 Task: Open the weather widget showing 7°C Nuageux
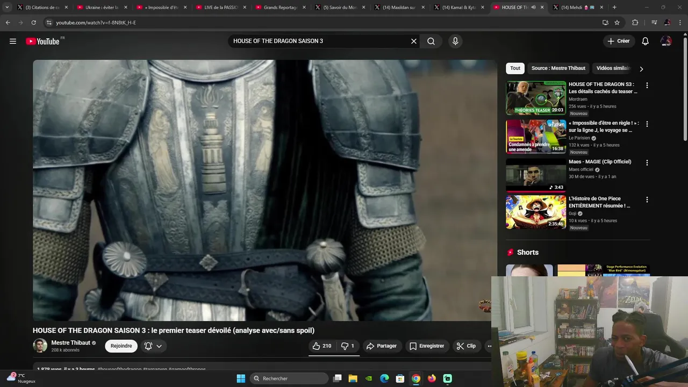(21, 378)
